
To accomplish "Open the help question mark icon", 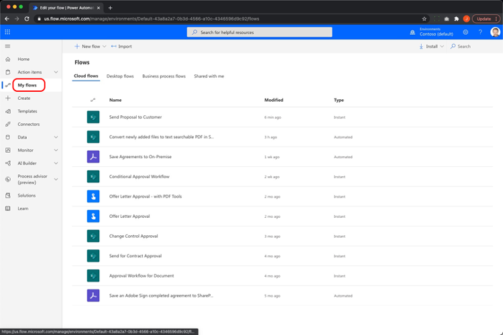I will [x=480, y=32].
